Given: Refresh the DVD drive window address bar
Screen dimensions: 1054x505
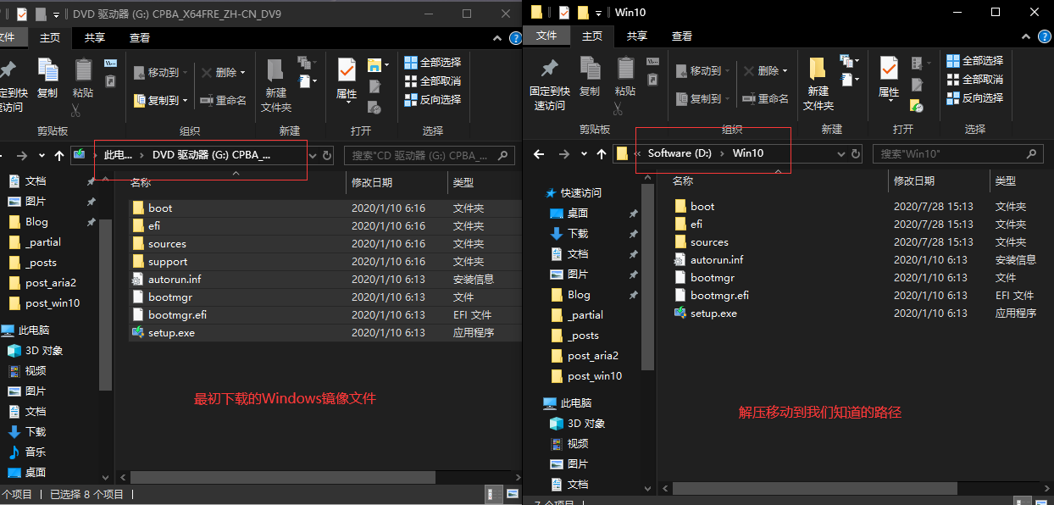Looking at the screenshot, I should [x=326, y=155].
